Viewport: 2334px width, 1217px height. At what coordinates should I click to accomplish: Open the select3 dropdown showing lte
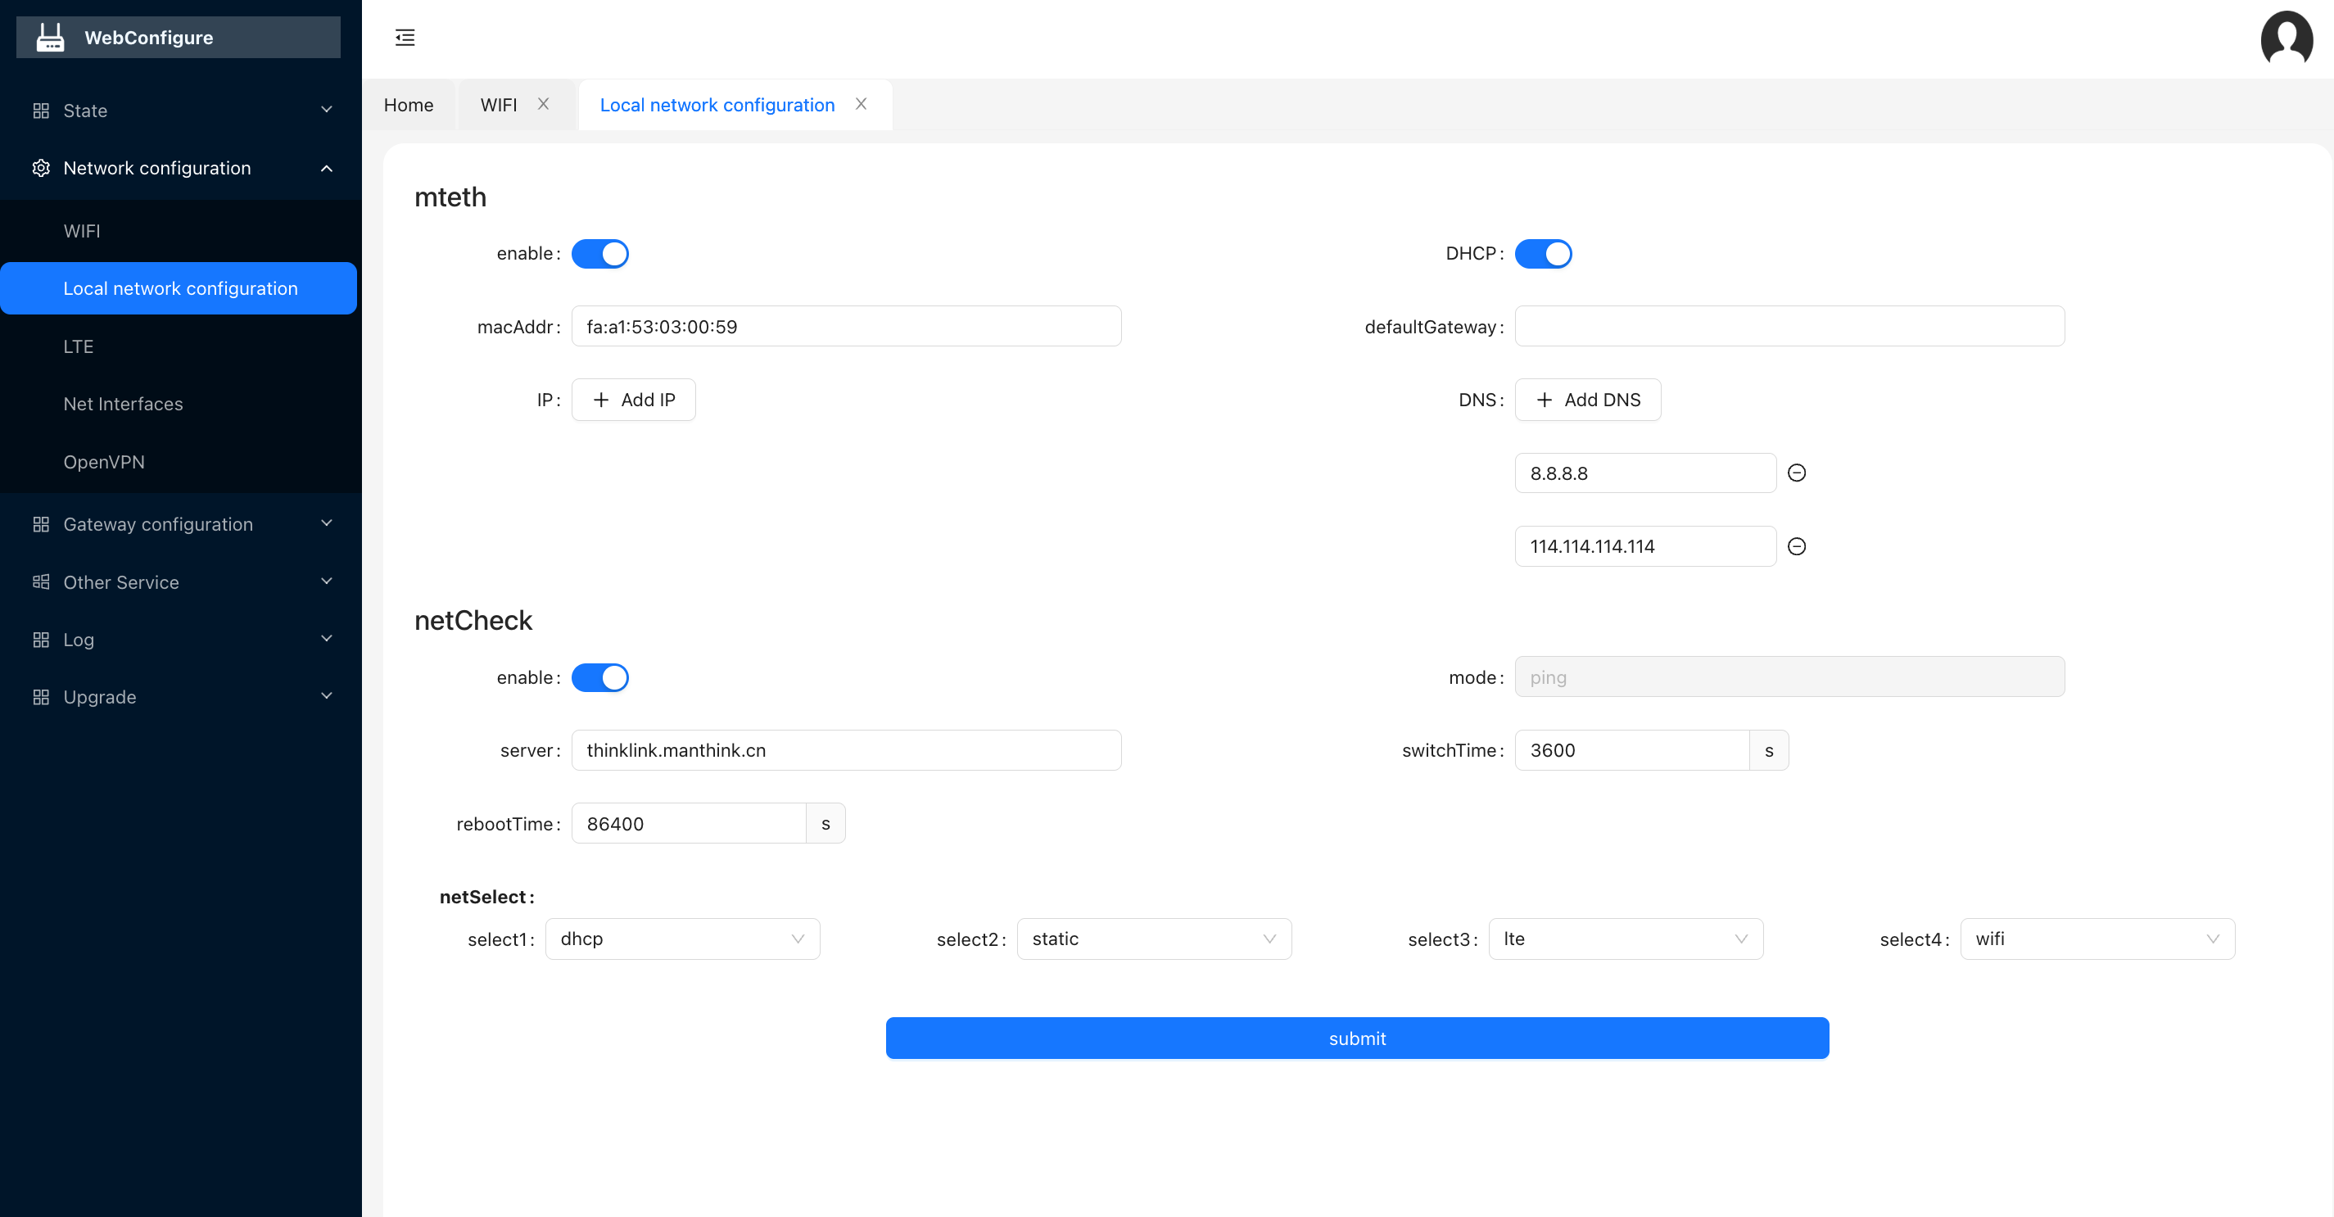pyautogui.click(x=1626, y=939)
